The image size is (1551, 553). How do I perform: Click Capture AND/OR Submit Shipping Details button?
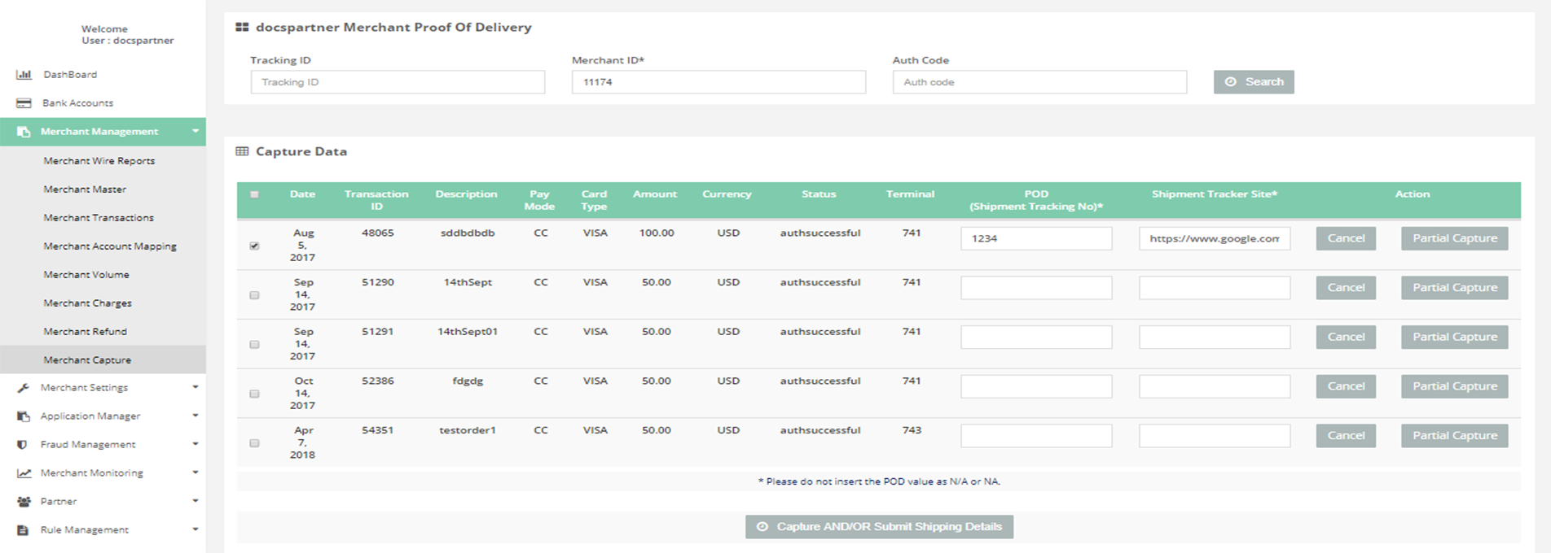[x=879, y=527]
